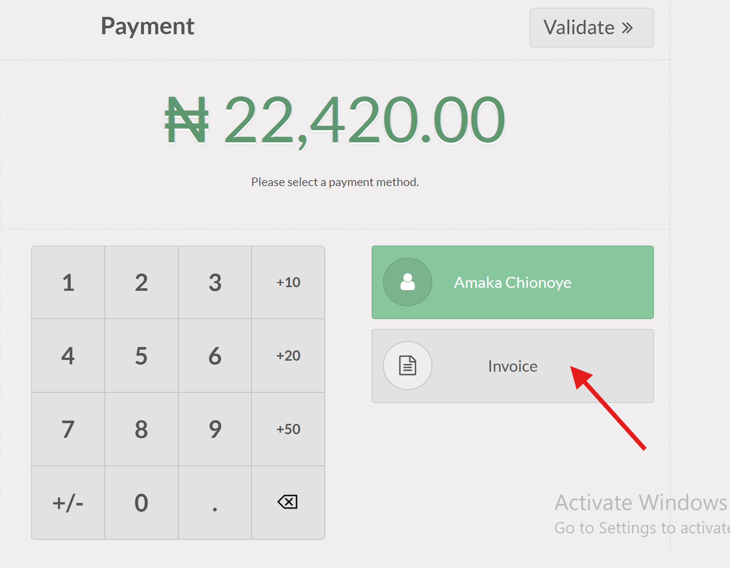Click the customer avatar icon
This screenshot has width=730, height=568.
coord(407,282)
